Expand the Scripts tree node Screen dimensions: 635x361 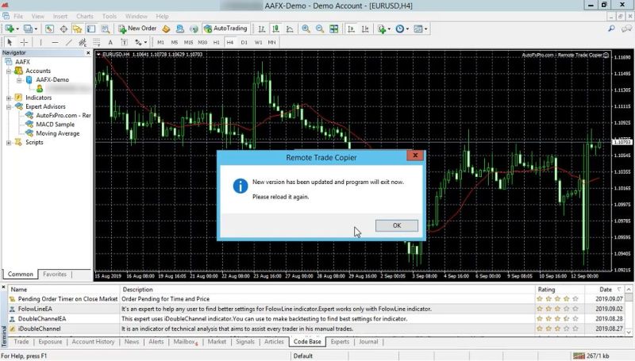[9, 143]
